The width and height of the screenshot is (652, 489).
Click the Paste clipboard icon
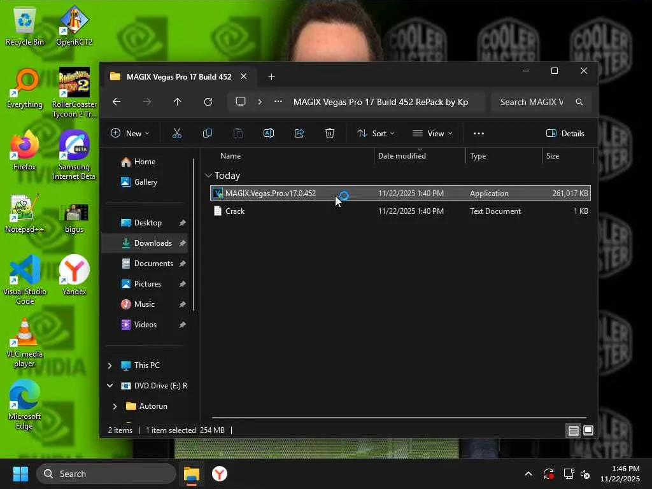tap(238, 133)
